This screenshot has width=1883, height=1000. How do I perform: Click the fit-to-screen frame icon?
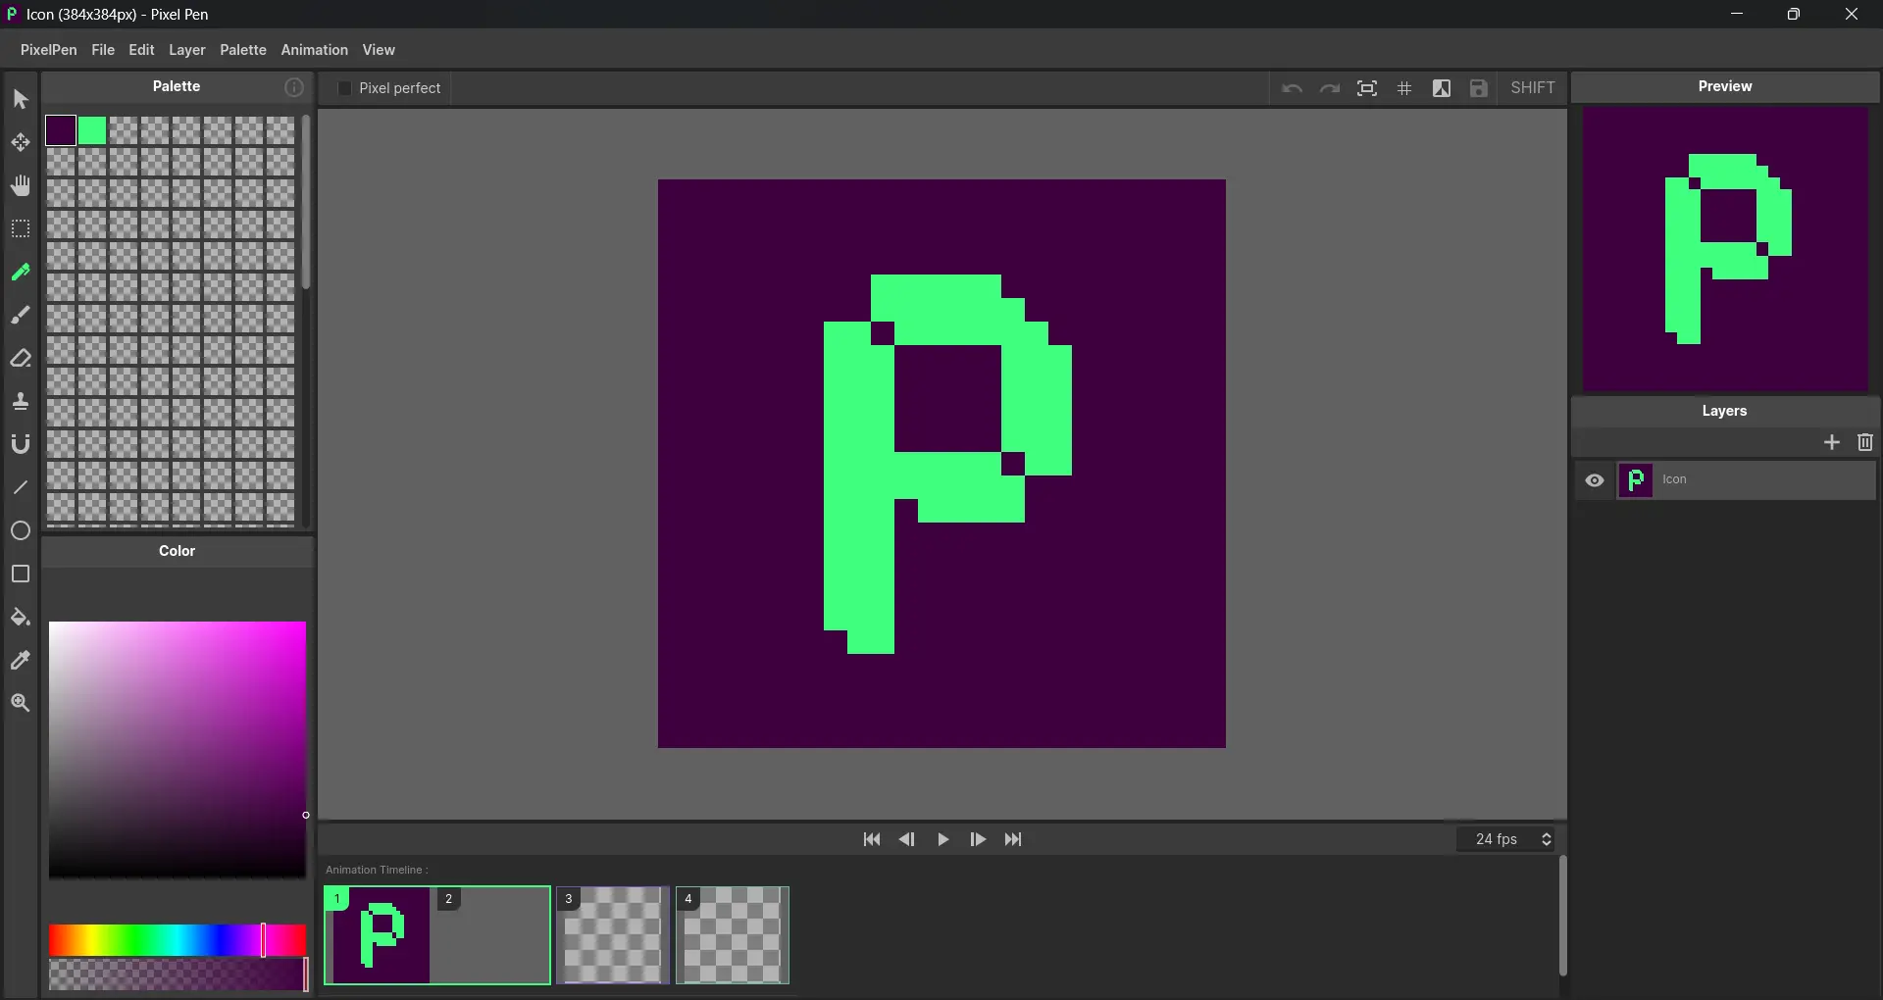pyautogui.click(x=1367, y=88)
